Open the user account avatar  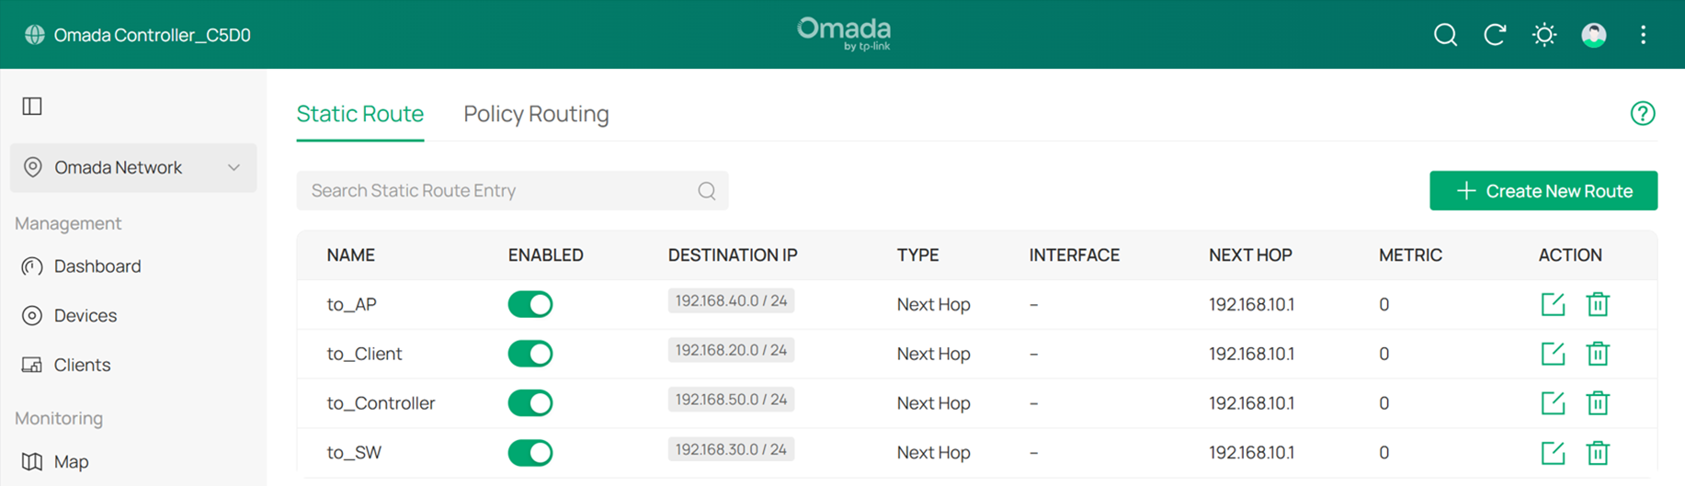coord(1594,35)
